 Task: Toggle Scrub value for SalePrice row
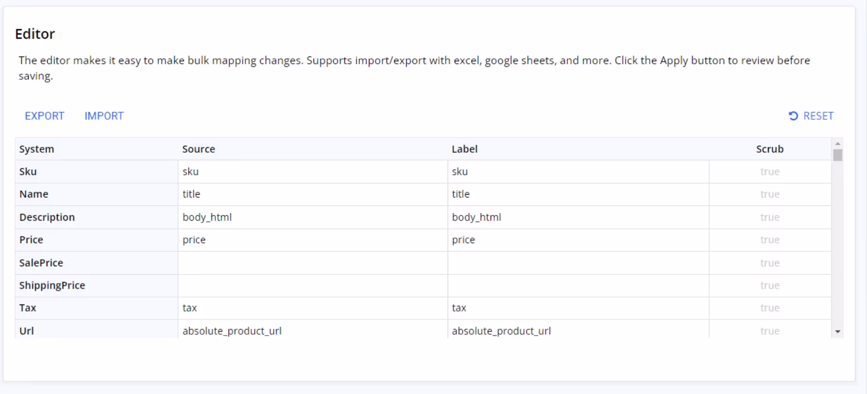tap(769, 263)
